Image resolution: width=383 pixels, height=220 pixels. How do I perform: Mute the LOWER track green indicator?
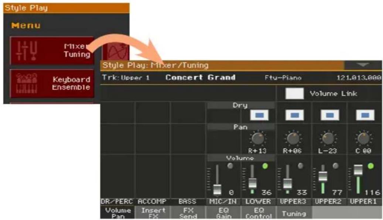pyautogui.click(x=265, y=166)
